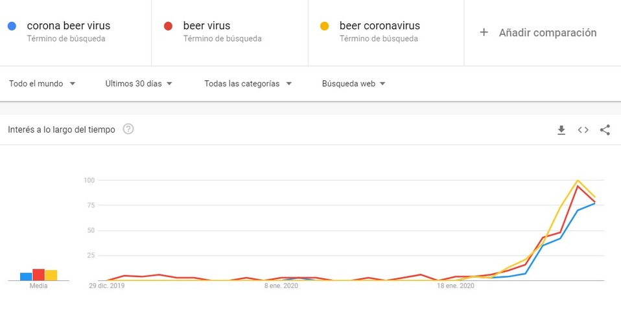Screen dimensions: 621x325
Task: Open the Búsqueda web search type dropdown
Action: point(353,84)
